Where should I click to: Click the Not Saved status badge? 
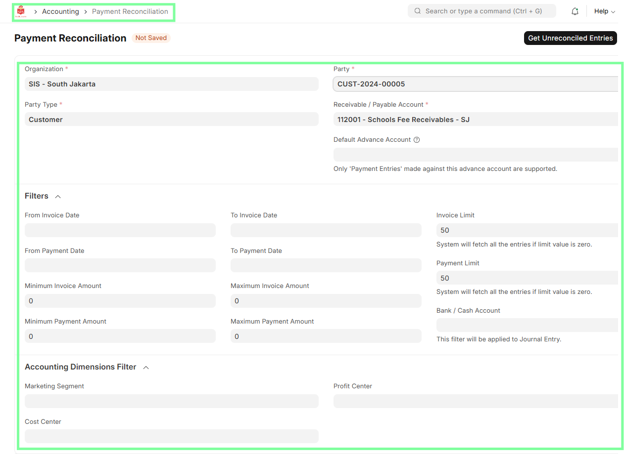[x=151, y=38]
